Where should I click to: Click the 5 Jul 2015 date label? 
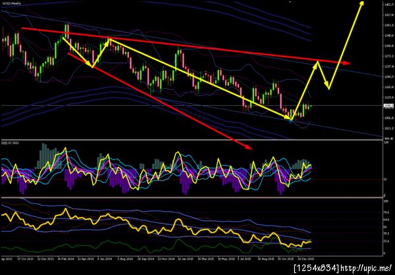[x=246, y=259]
